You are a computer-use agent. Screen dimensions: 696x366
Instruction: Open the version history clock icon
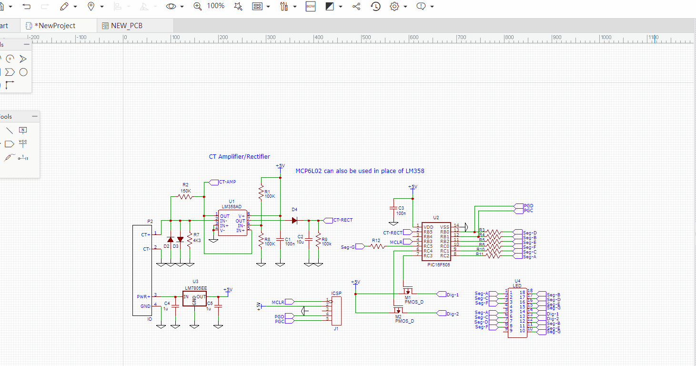(376, 6)
